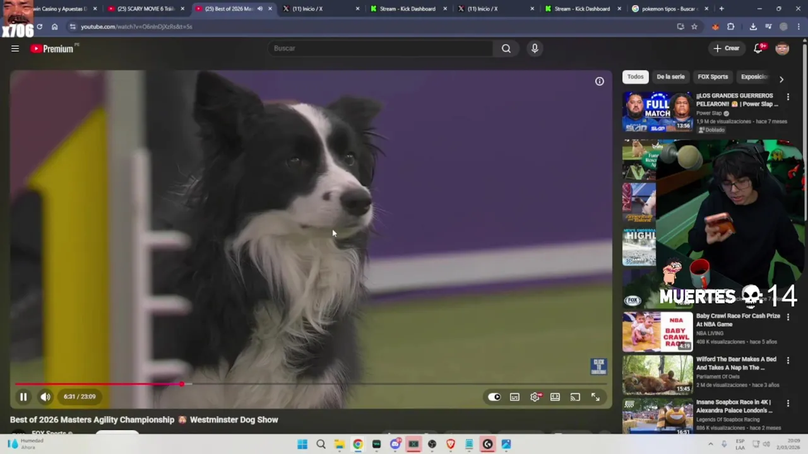808x454 pixels.
Task: Open Windows Start menu
Action: pyautogui.click(x=302, y=445)
